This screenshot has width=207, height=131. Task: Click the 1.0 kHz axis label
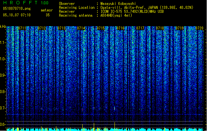coord(3,59)
